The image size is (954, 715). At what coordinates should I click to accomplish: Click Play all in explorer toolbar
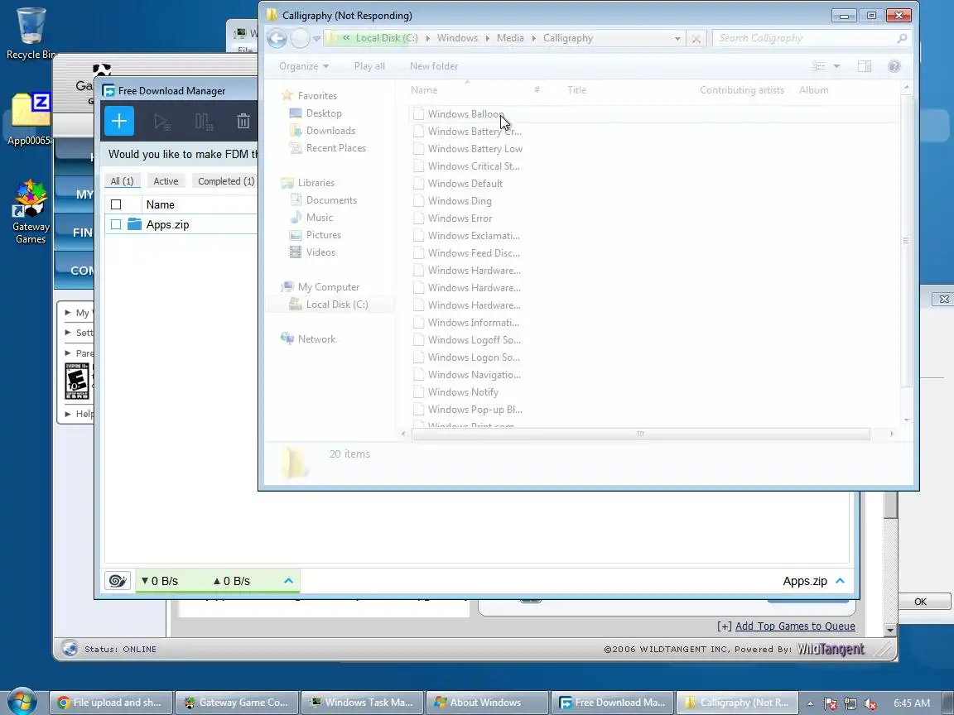point(369,66)
